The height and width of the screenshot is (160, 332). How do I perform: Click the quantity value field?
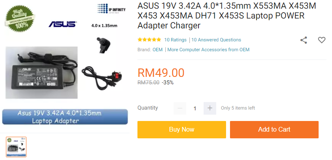click(x=195, y=108)
